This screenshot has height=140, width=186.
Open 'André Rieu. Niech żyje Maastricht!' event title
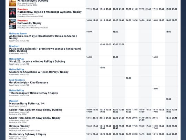click(43, 37)
